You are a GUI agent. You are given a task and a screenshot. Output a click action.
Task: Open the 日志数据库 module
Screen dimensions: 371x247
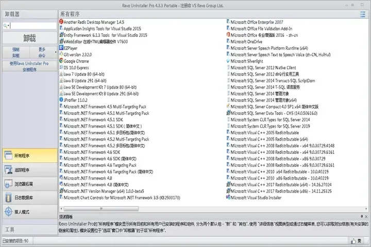(x=30, y=198)
